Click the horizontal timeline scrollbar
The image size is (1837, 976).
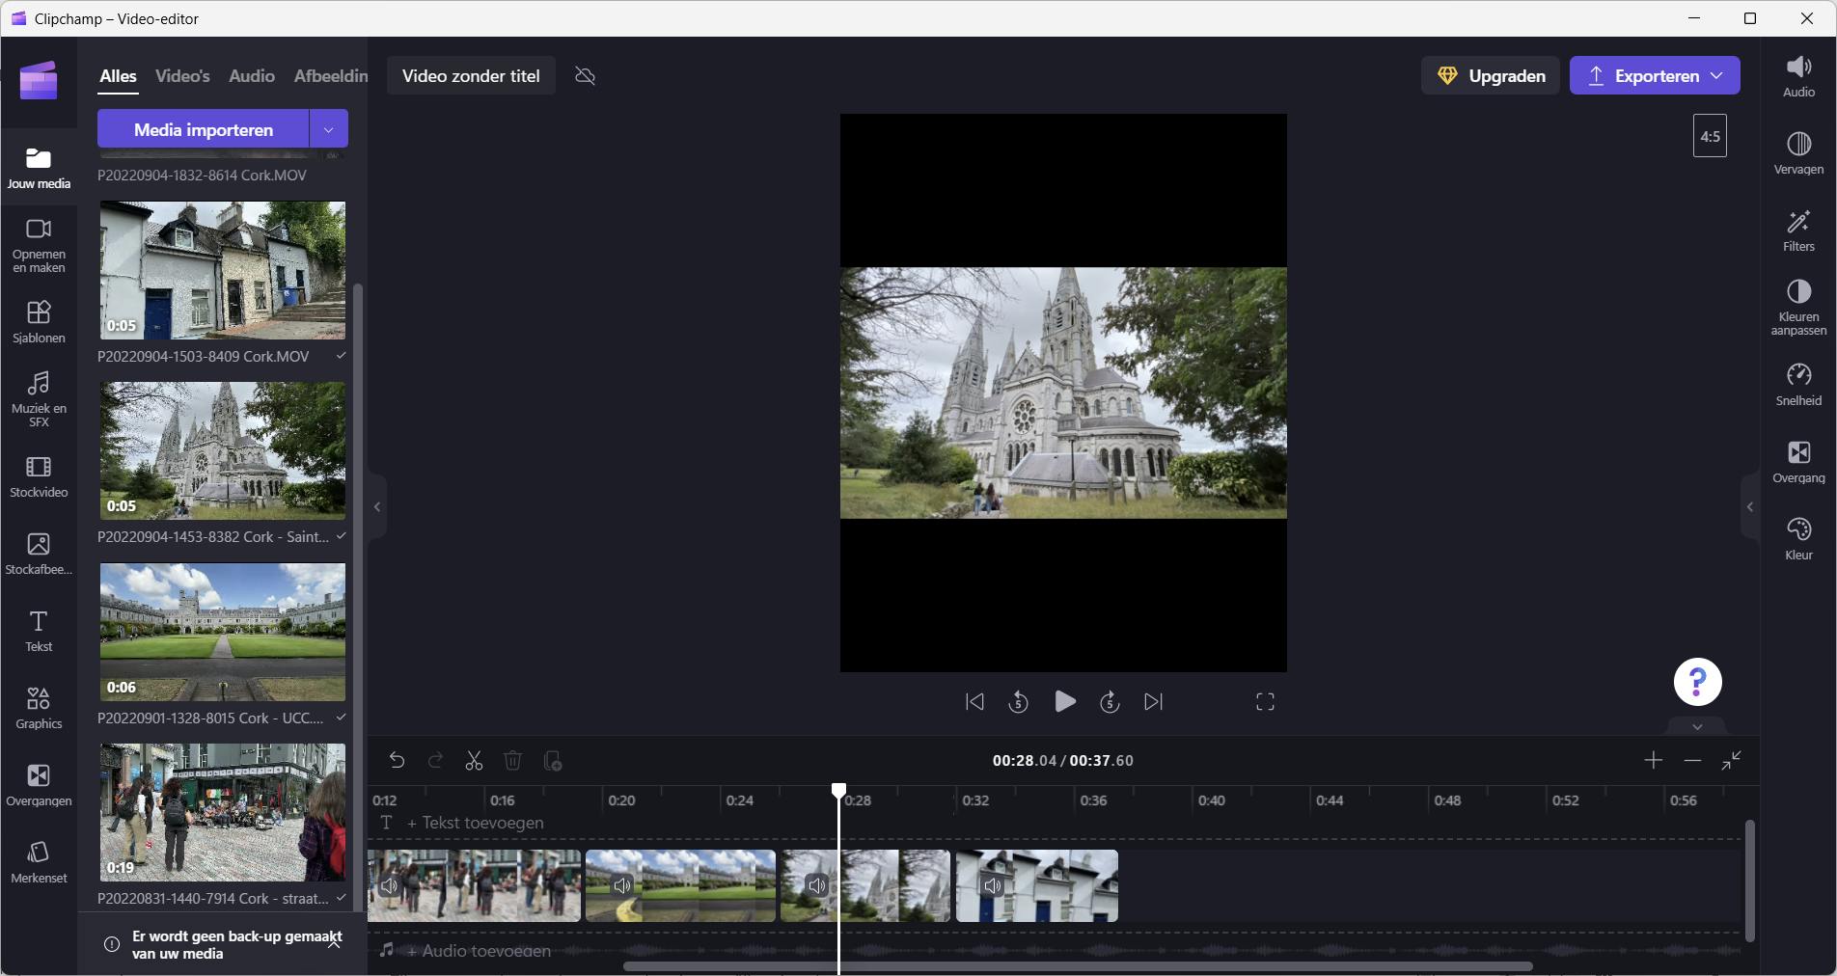pyautogui.click(x=1077, y=965)
